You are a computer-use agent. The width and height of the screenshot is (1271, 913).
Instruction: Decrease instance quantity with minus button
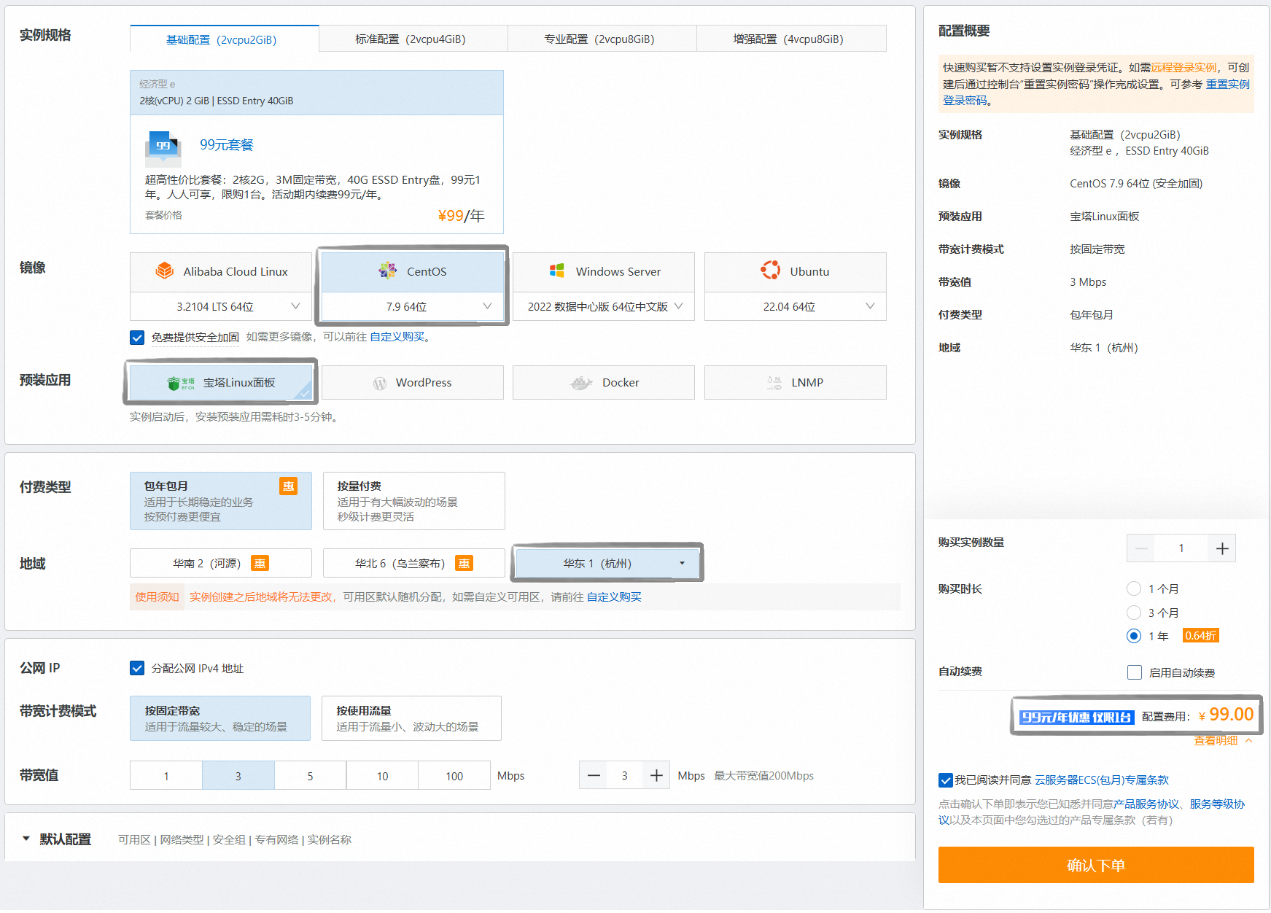pyautogui.click(x=1141, y=548)
